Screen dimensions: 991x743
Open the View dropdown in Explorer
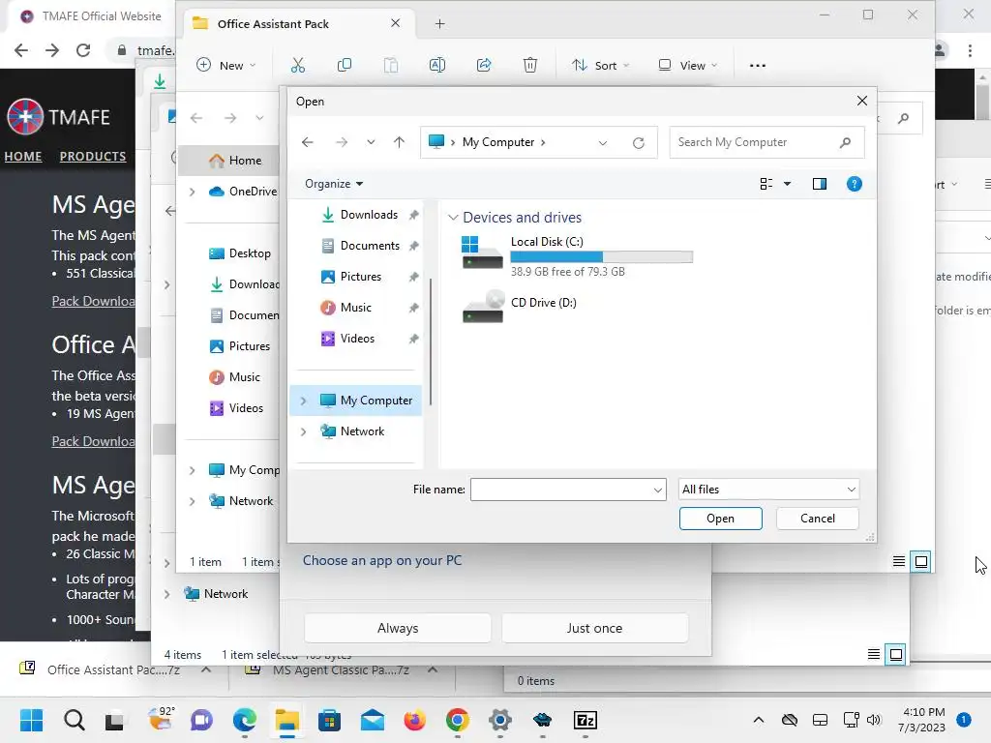(x=688, y=65)
